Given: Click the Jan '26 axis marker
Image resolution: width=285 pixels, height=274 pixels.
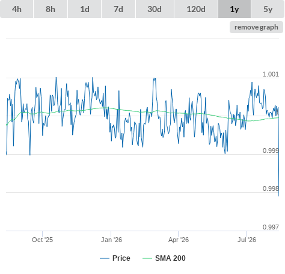Looking at the screenshot, I should [x=111, y=240].
